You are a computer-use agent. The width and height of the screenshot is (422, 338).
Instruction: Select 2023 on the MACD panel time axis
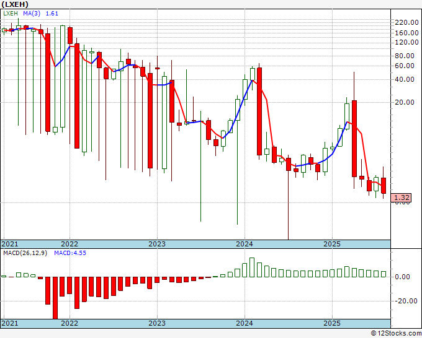(x=157, y=323)
